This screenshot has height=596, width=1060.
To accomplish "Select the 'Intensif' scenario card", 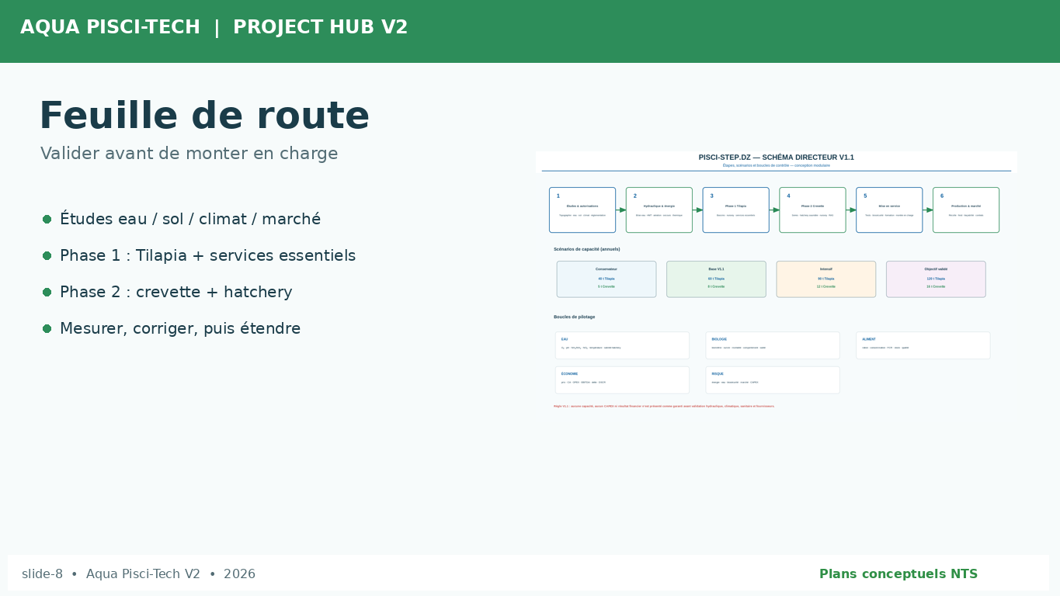I will (826, 279).
